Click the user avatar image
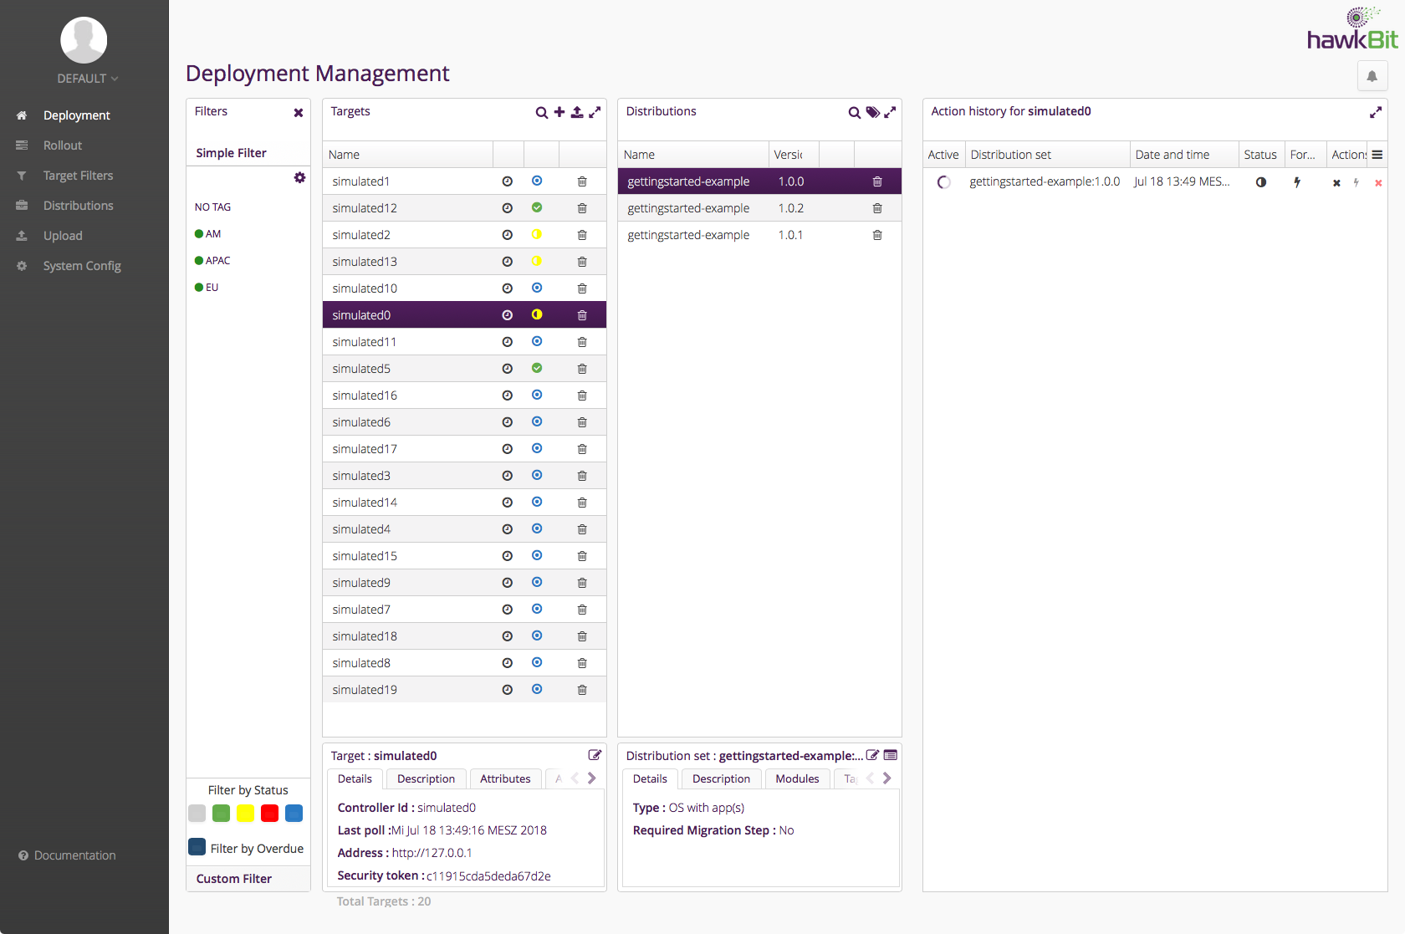 84,40
